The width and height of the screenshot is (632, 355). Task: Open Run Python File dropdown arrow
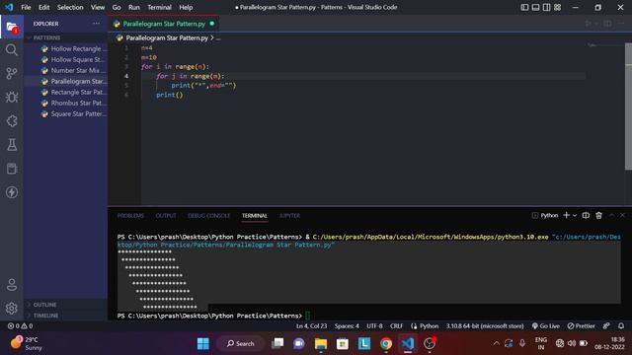pyautogui.click(x=596, y=24)
